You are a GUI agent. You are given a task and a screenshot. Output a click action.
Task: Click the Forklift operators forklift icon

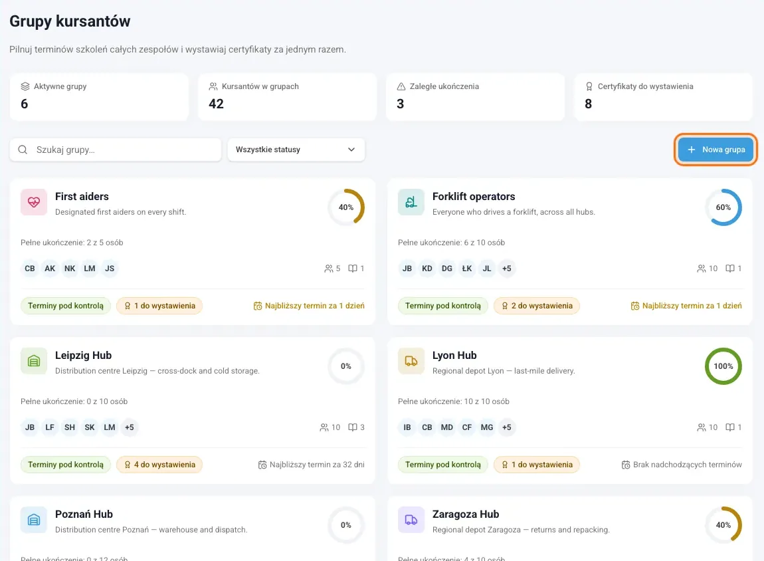click(411, 202)
